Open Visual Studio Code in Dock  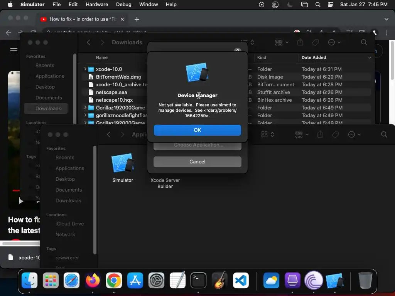[x=241, y=281]
